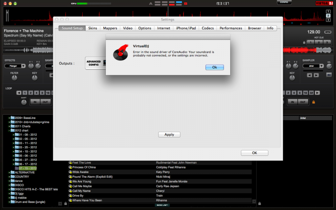Open CONFIG button in the top bar
Image resolution: width=336 pixels, height=210 pixels.
(284, 2)
